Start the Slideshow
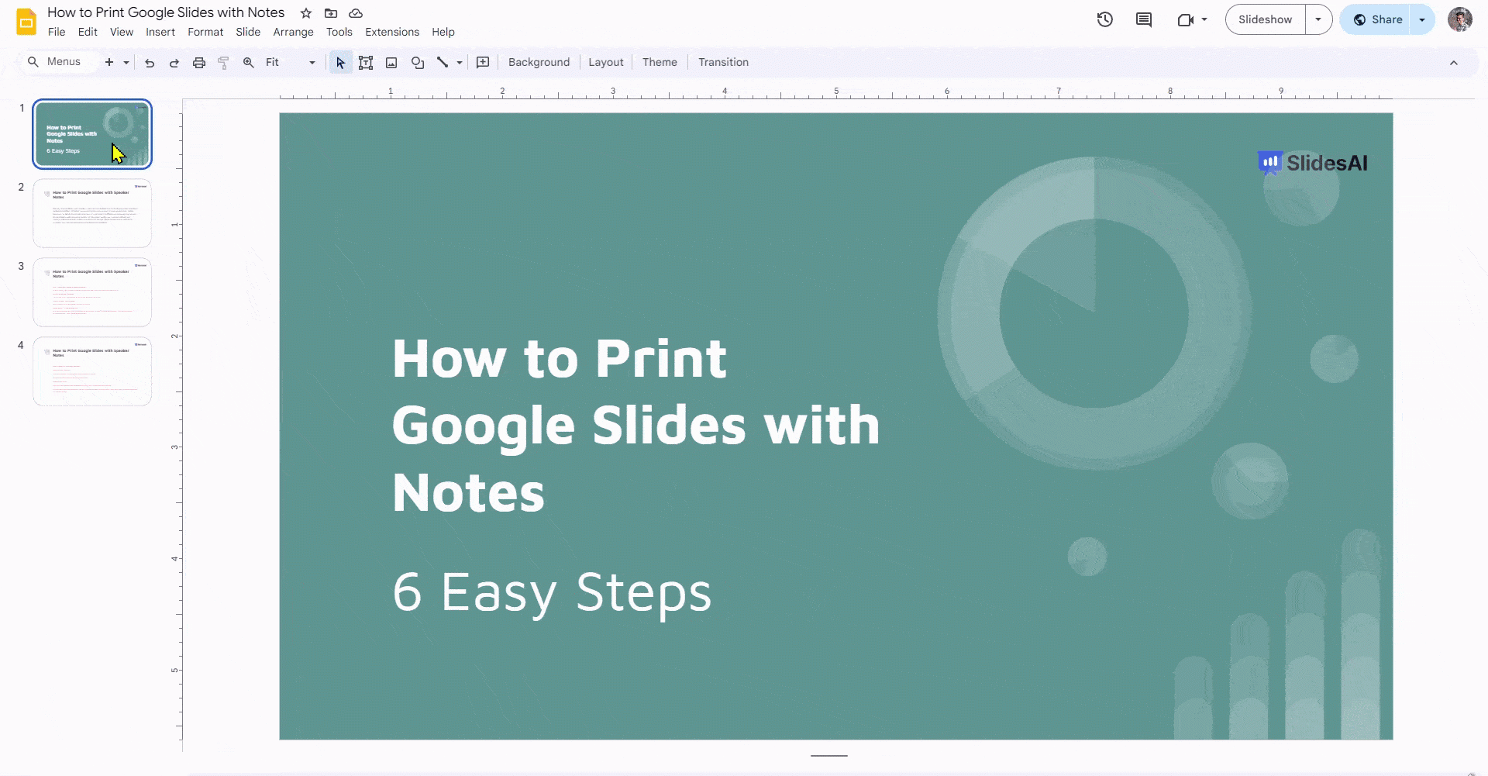This screenshot has height=776, width=1488. (1265, 19)
